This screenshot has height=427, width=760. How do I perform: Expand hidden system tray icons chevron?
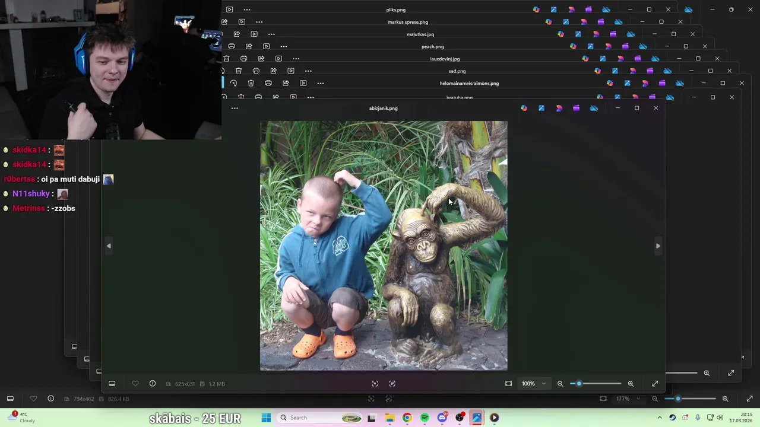pos(659,418)
